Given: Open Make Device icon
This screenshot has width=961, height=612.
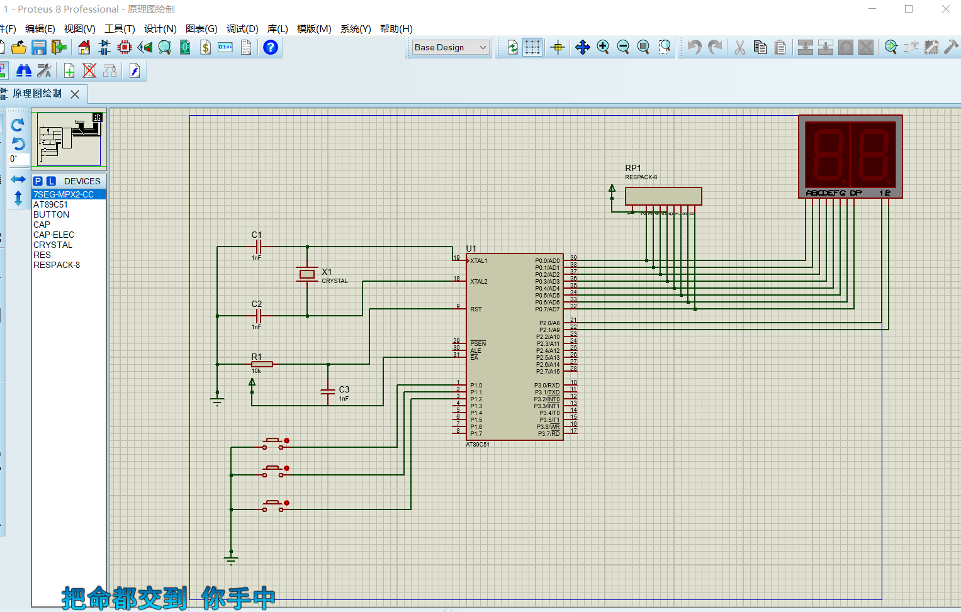Looking at the screenshot, I should tap(911, 47).
